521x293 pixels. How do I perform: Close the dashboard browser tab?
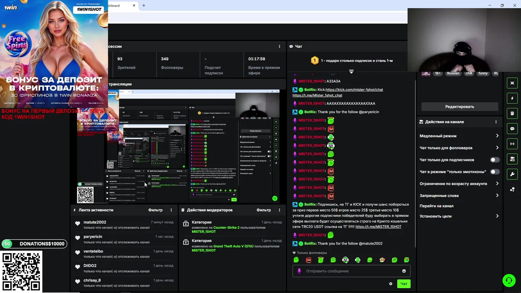point(134,6)
